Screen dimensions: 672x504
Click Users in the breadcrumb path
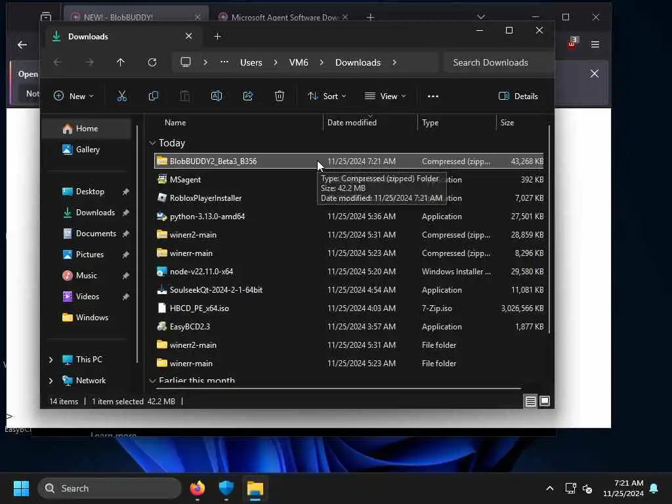251,62
